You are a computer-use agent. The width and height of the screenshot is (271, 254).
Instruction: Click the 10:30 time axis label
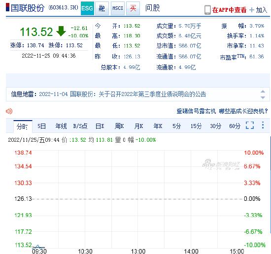(85, 251)
